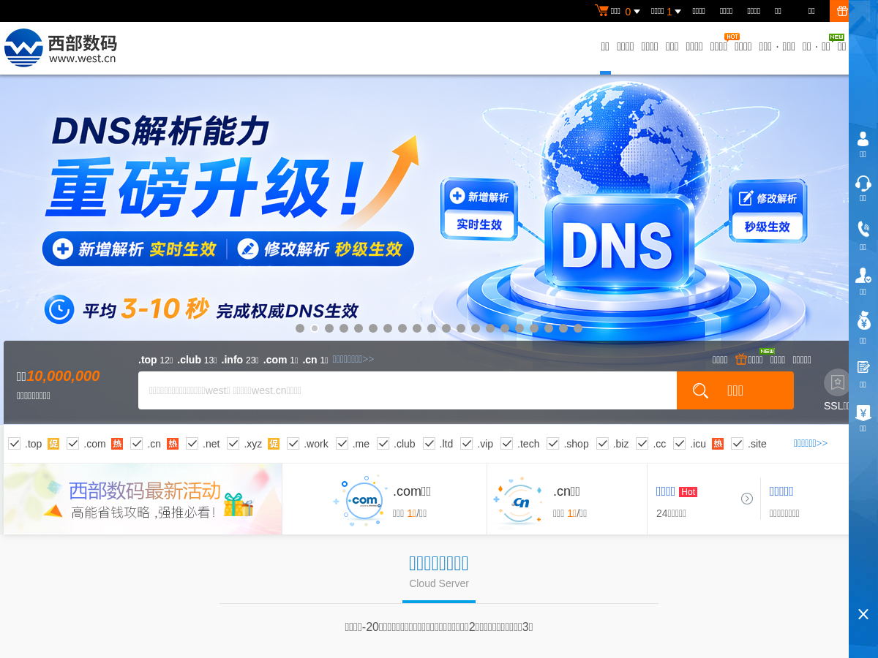This screenshot has width=878, height=658.
Task: Click the headset support icon in sidebar
Action: [863, 183]
